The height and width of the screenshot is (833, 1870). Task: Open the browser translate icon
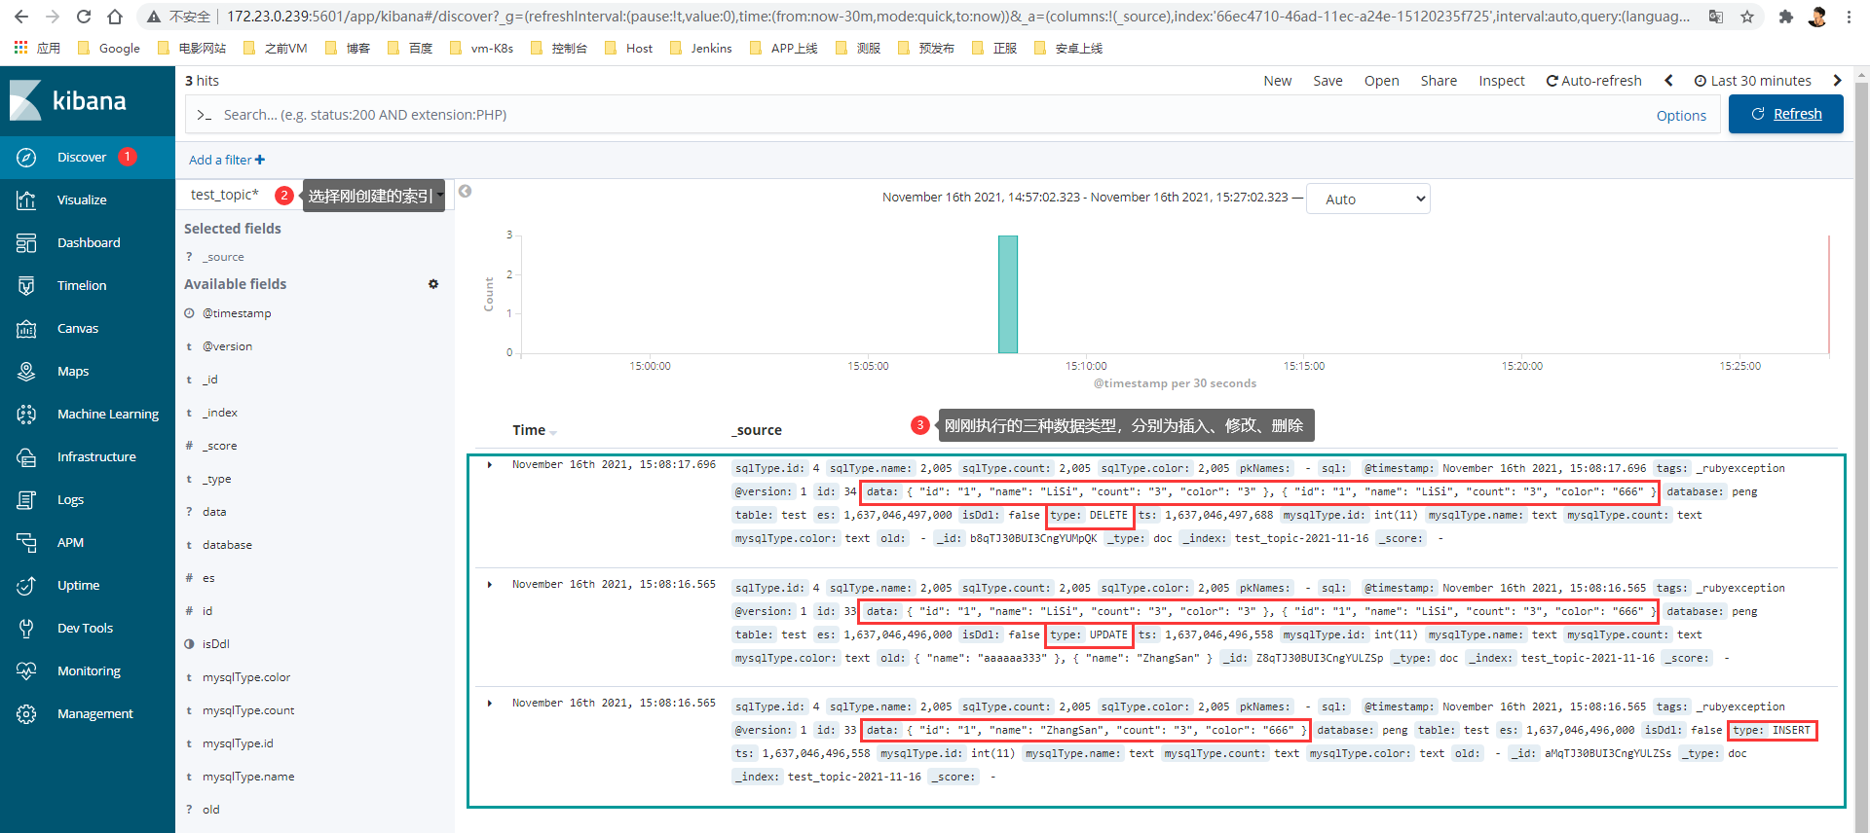[1716, 17]
